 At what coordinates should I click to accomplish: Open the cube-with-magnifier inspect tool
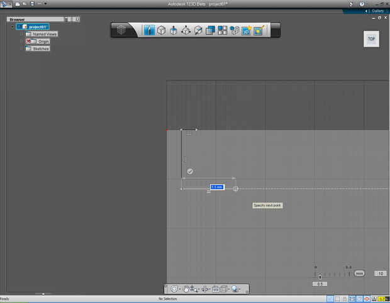pos(198,30)
